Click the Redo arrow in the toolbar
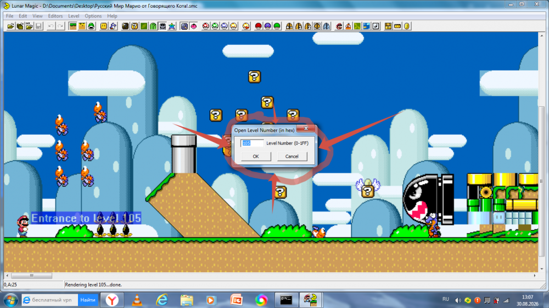 click(60, 26)
